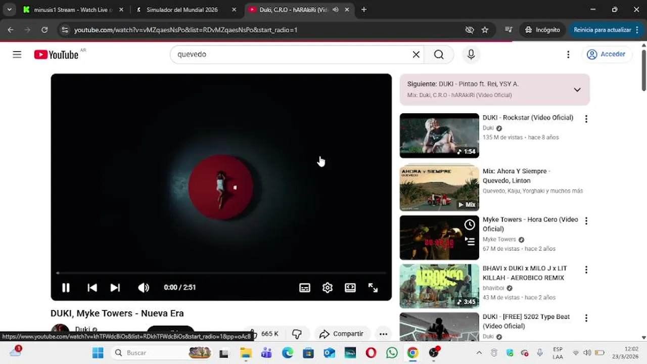This screenshot has height=364, width=647.
Task: Dislike the video
Action: [x=297, y=334]
